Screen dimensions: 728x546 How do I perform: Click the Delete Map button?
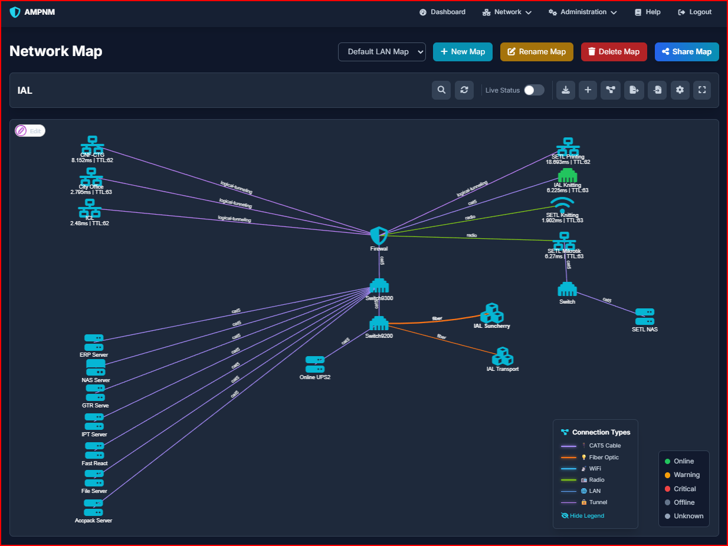coord(614,51)
